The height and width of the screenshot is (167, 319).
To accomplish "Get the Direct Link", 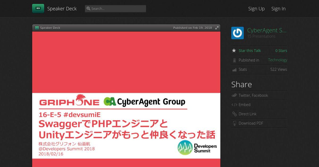I will (247, 114).
